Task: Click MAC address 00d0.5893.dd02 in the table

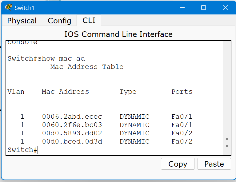Action: (72, 133)
